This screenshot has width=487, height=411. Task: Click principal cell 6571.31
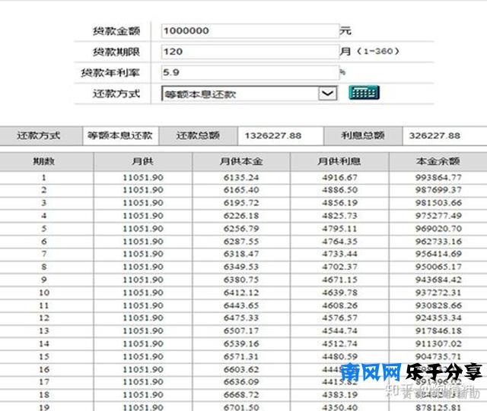click(241, 357)
